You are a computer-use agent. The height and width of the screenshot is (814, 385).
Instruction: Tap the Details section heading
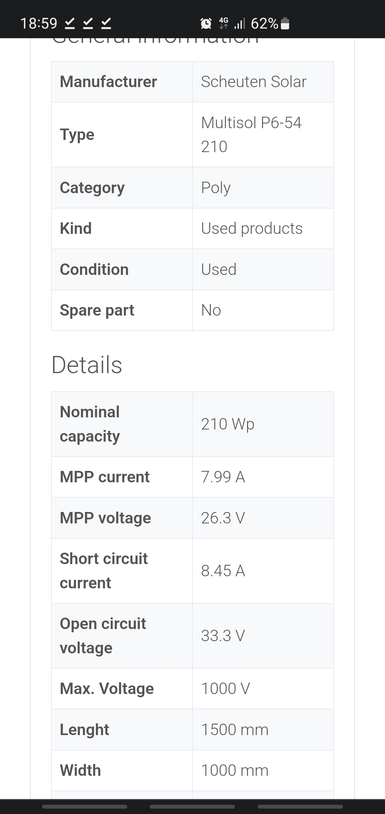(87, 365)
